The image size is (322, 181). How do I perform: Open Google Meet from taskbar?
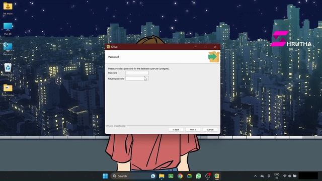189,176
